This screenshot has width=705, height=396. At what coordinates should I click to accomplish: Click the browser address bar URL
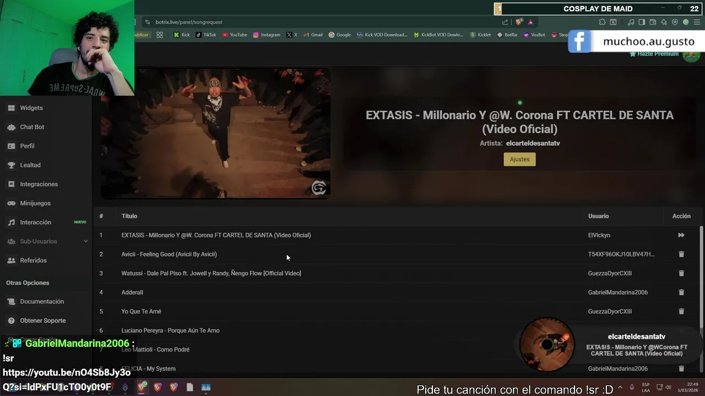coord(189,22)
